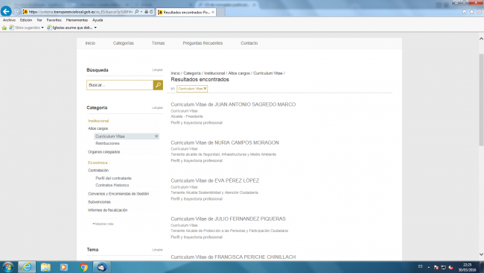Screen dimensions: 484x273
Task: Clear the Búsqueda section with Limpiar
Action: coord(157,70)
